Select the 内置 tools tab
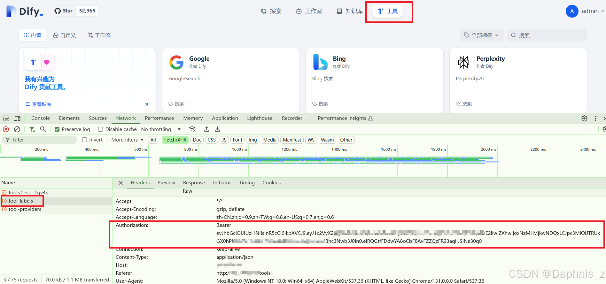 [x=33, y=35]
